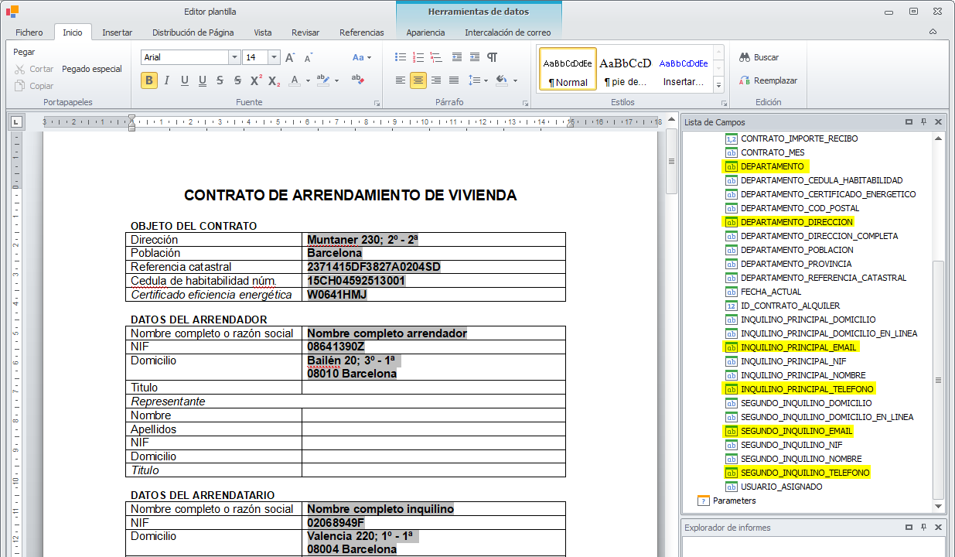Switch to the Insertar ribbon tab
The width and height of the screenshot is (955, 557).
pos(118,32)
